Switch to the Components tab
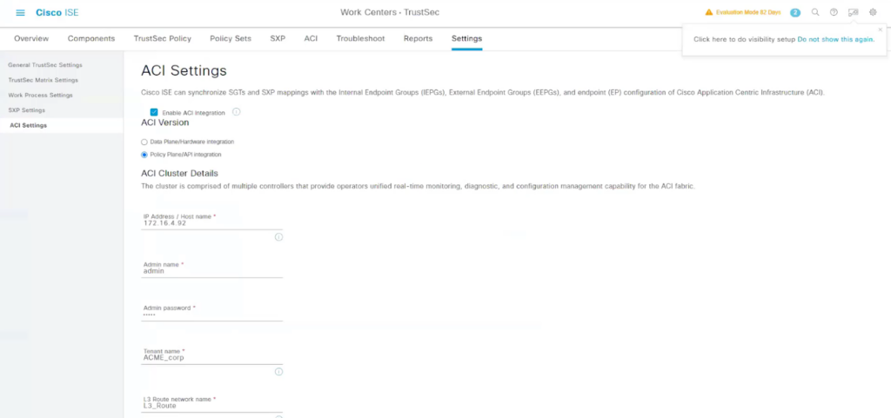This screenshot has width=891, height=418. coord(90,38)
